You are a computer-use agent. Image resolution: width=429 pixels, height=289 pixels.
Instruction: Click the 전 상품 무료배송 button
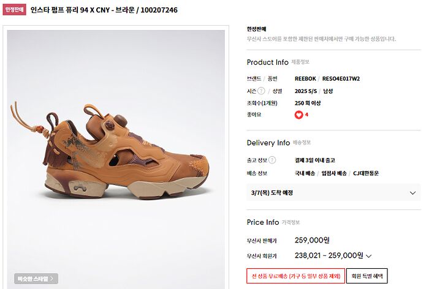click(x=295, y=276)
